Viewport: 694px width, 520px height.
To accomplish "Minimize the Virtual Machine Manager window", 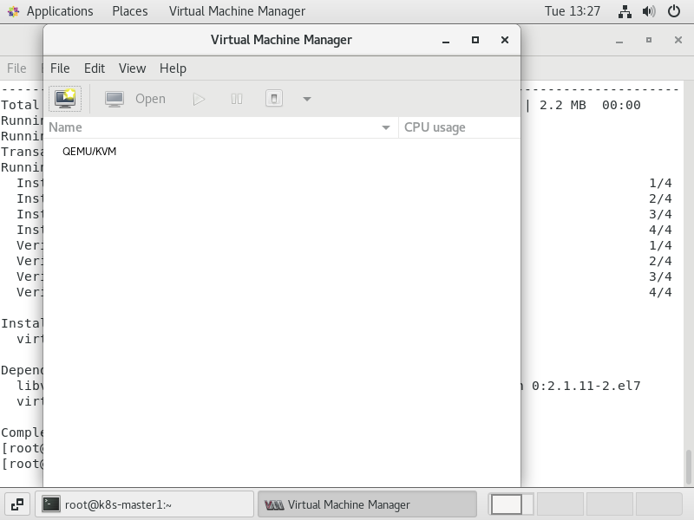I will pos(446,40).
